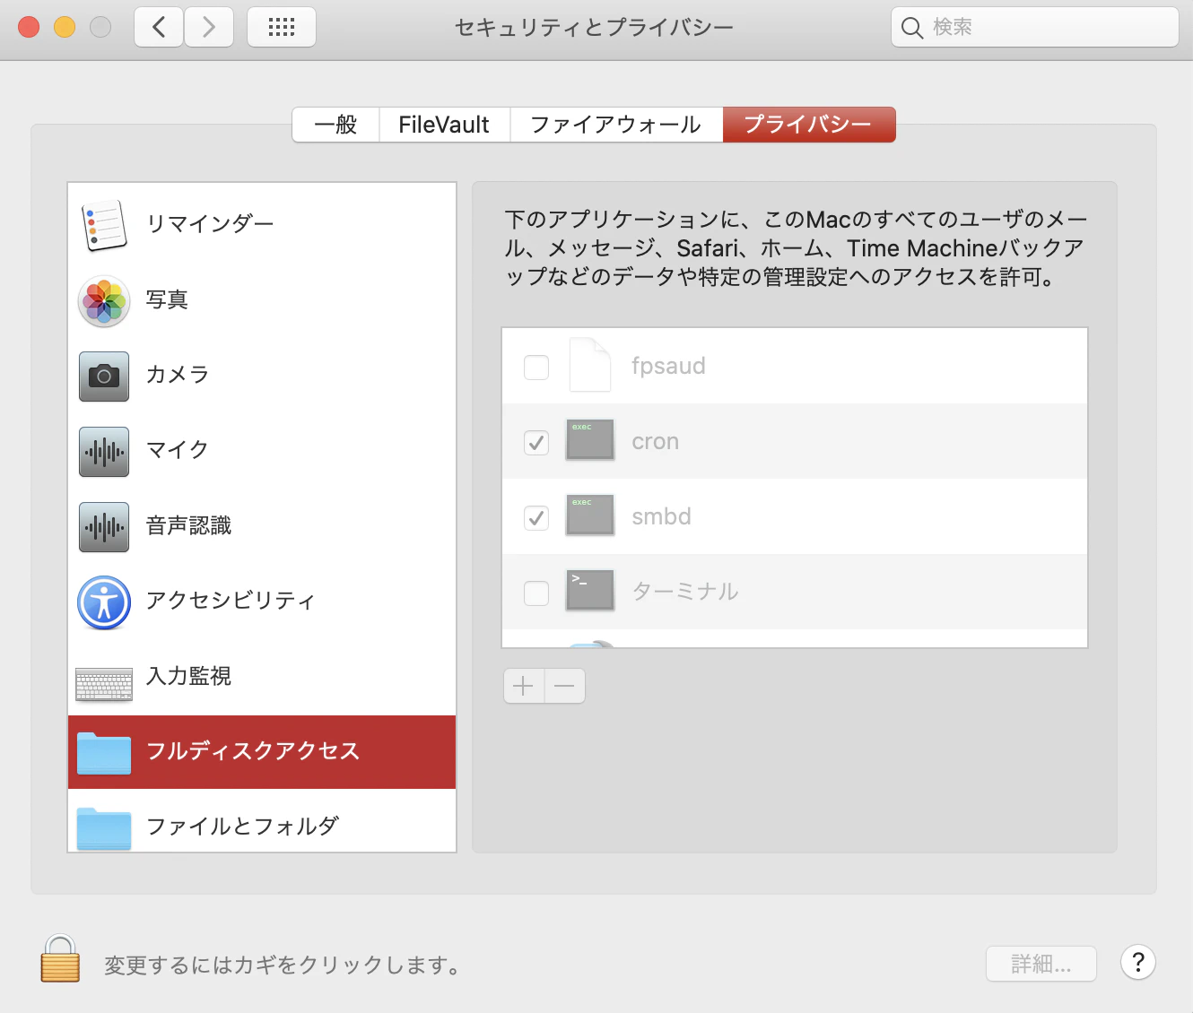Screen dimensions: 1193x1013
Task: Select 写真 label in list
Action: [x=168, y=299]
